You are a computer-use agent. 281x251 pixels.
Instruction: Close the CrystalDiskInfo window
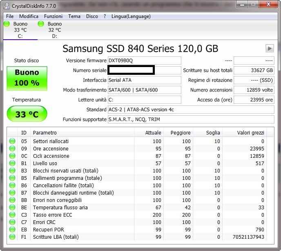(x=268, y=4)
